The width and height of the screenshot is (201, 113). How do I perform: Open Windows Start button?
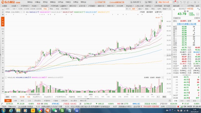(3, 110)
